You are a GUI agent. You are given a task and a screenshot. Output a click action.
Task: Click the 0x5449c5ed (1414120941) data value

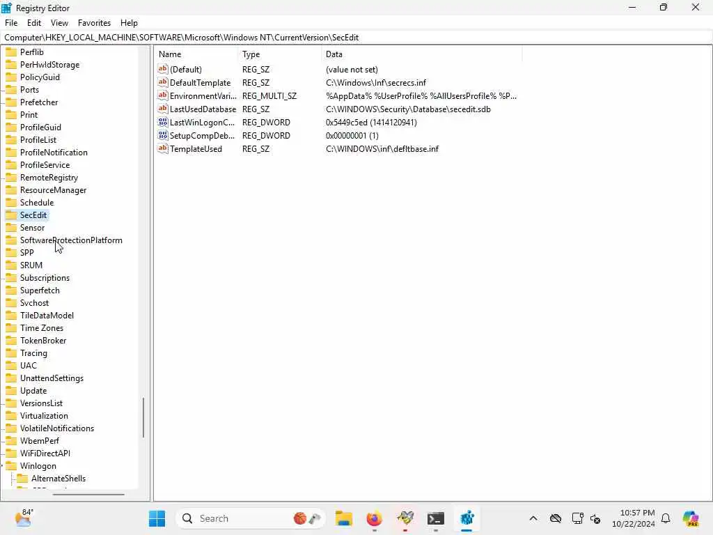click(x=372, y=122)
